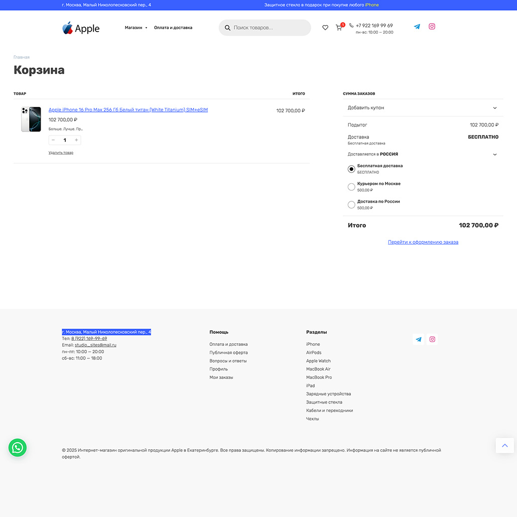Choose courier delivery in Moscow
517x517 pixels.
click(x=351, y=187)
